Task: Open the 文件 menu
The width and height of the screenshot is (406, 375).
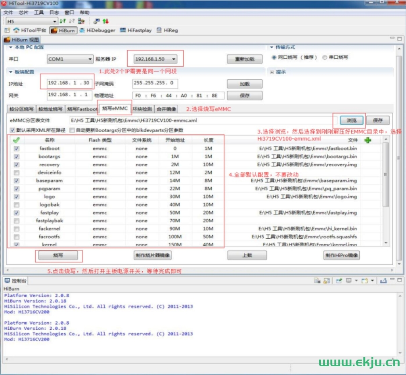Action: pyautogui.click(x=8, y=12)
